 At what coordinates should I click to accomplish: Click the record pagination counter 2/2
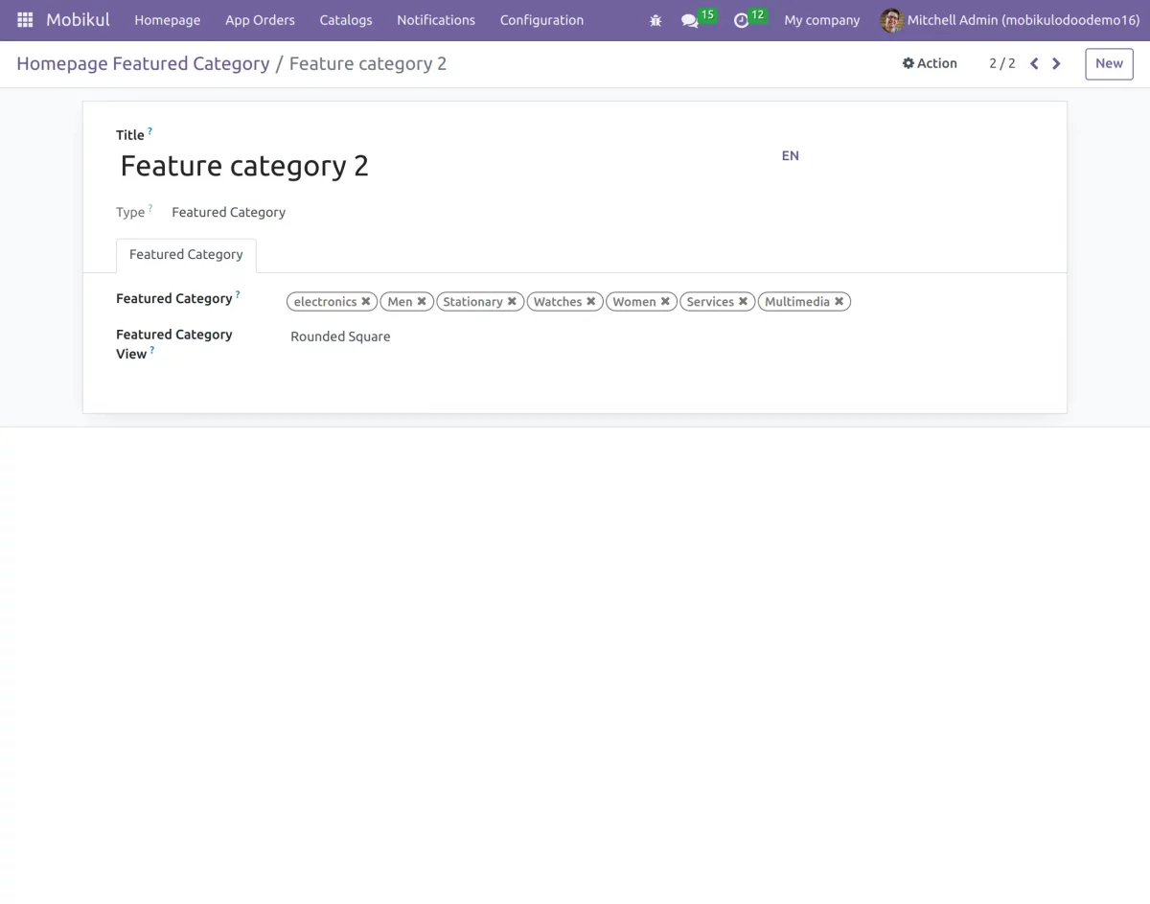(x=1002, y=63)
